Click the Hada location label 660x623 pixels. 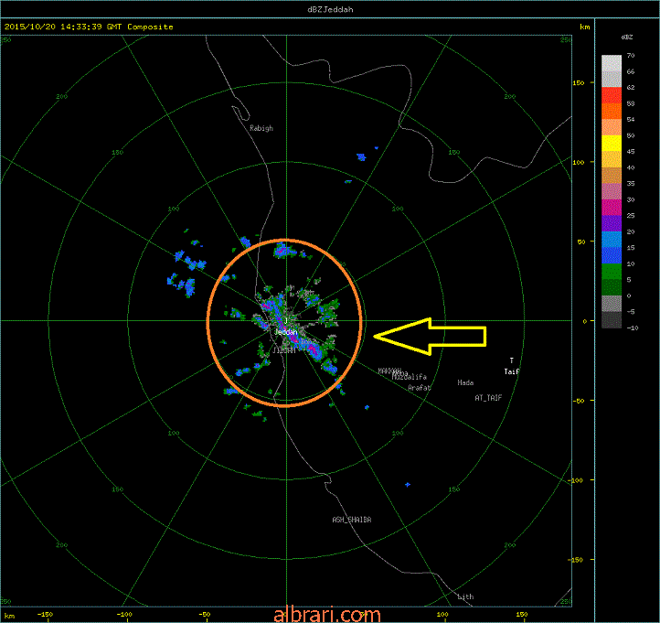point(465,382)
